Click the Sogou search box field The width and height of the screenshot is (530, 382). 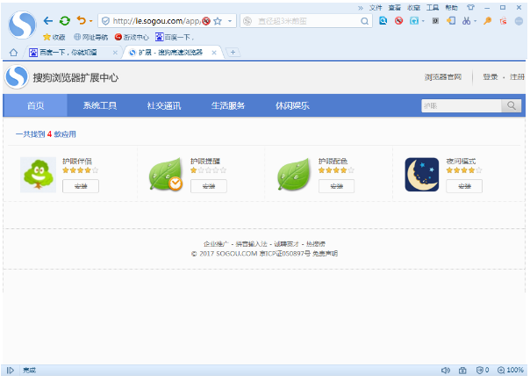pos(306,21)
